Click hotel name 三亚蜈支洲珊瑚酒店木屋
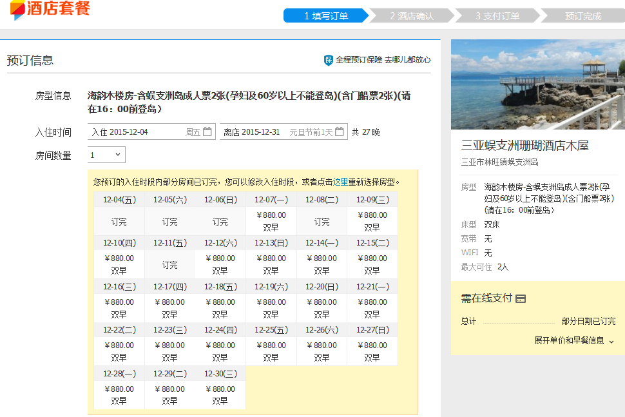This screenshot has width=625, height=417. (x=524, y=146)
